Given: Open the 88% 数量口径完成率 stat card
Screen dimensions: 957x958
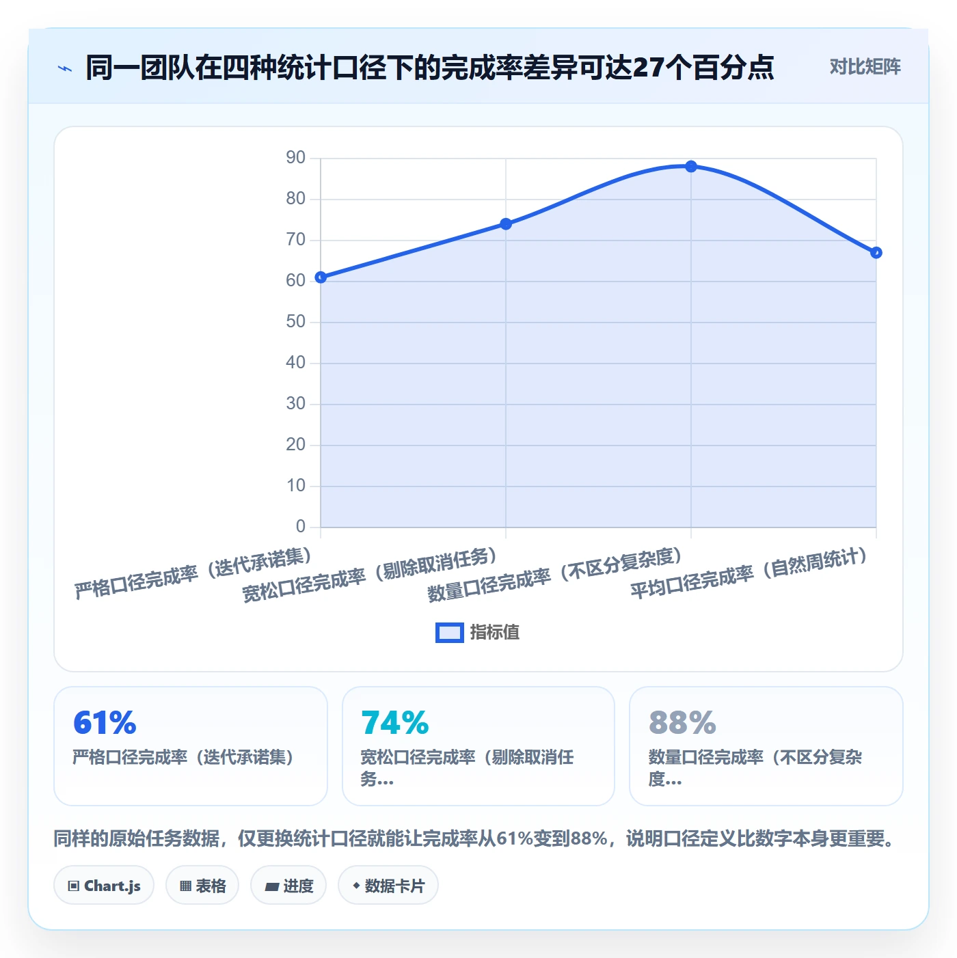Looking at the screenshot, I should tap(766, 746).
